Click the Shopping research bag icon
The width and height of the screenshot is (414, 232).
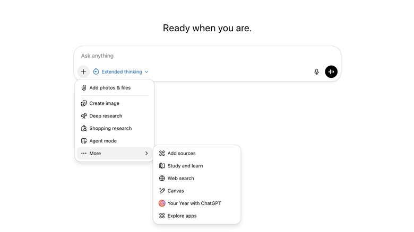tap(84, 128)
